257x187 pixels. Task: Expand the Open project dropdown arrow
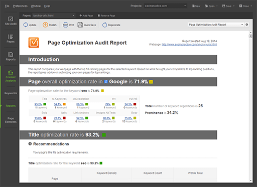click(217, 6)
